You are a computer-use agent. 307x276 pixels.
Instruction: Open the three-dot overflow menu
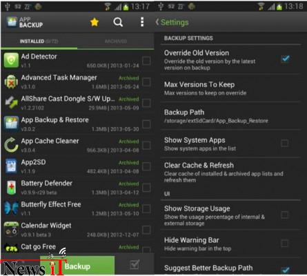142,22
